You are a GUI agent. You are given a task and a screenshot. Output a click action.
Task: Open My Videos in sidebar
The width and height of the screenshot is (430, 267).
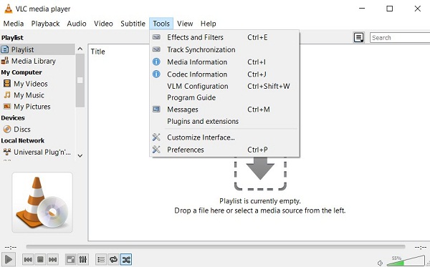click(37, 84)
